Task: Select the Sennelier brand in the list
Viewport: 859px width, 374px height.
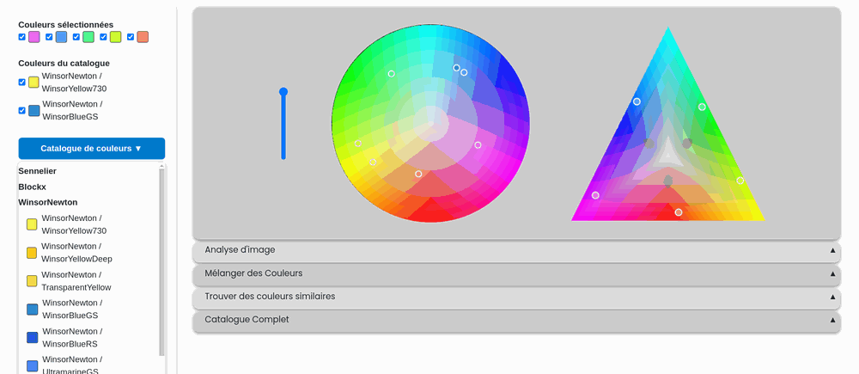Action: (x=38, y=171)
